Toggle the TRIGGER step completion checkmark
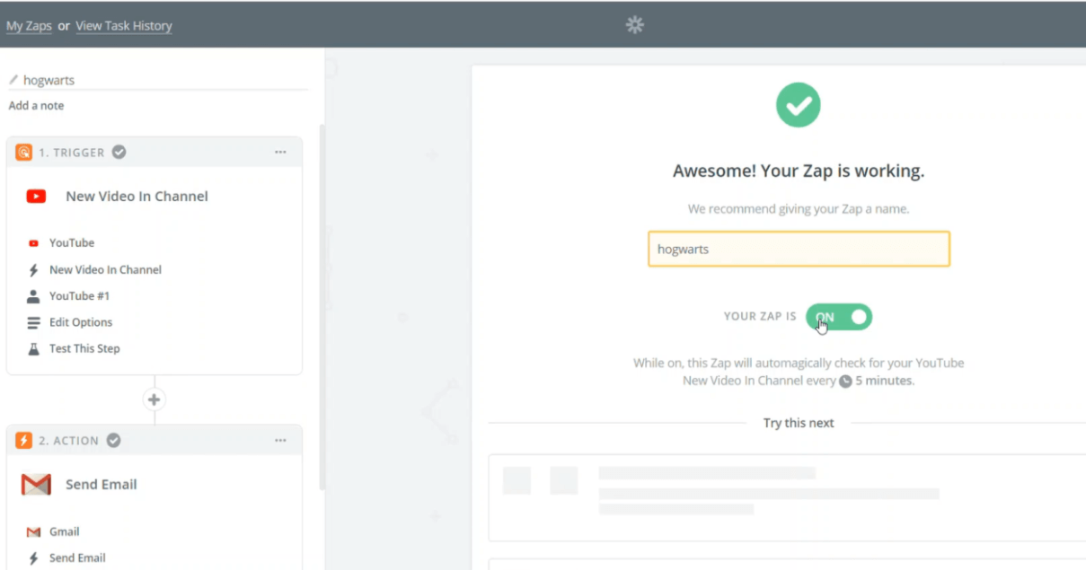 point(119,152)
